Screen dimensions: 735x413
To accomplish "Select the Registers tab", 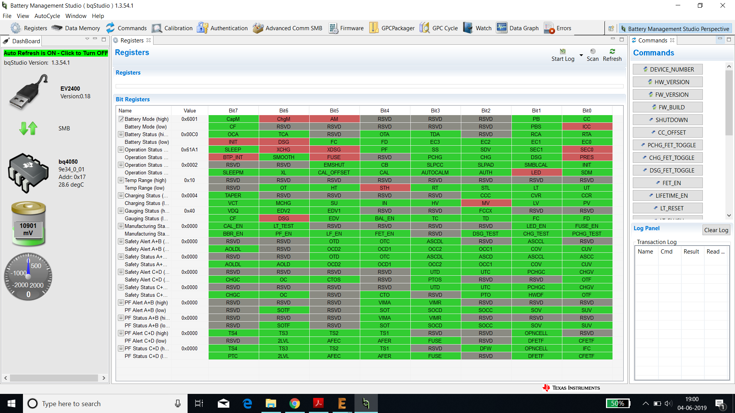I will (132, 41).
